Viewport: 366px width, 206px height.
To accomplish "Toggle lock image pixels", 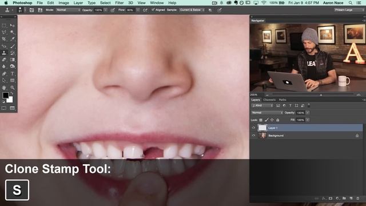I will 266,120.
